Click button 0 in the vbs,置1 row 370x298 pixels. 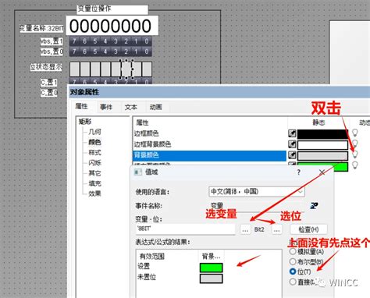pyautogui.click(x=147, y=41)
